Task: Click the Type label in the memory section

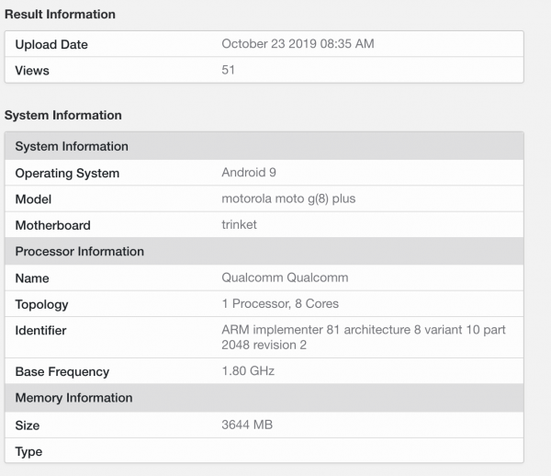Action: [29, 451]
